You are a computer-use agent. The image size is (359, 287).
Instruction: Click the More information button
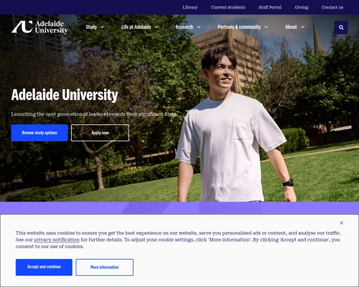coord(104,267)
